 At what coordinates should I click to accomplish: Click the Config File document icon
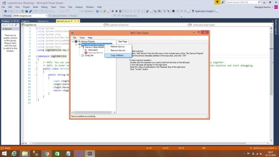82,55
